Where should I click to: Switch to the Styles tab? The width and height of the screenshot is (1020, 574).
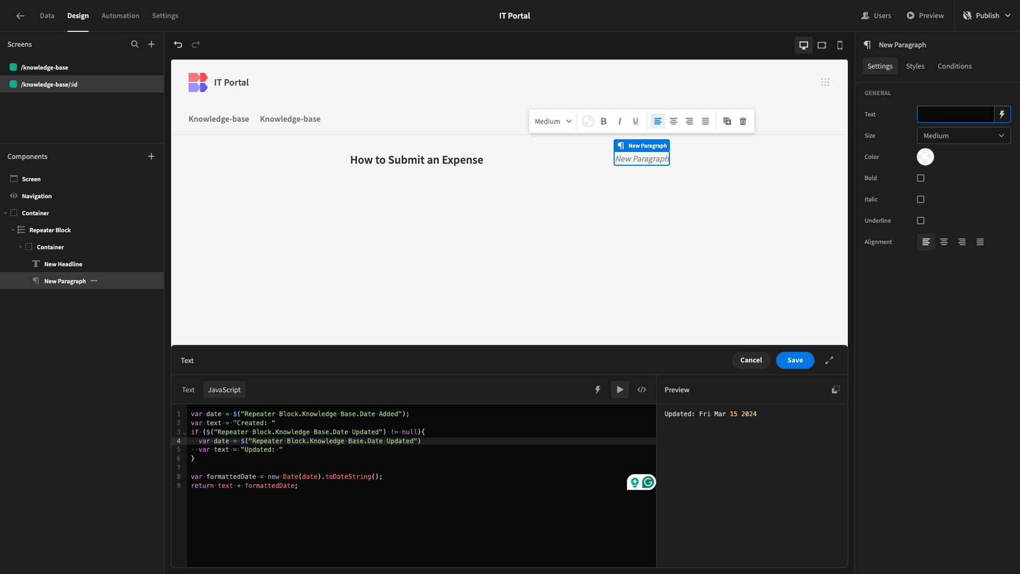tap(915, 66)
